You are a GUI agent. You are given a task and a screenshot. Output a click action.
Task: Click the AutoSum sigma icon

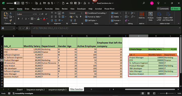pyautogui.click(x=126, y=13)
